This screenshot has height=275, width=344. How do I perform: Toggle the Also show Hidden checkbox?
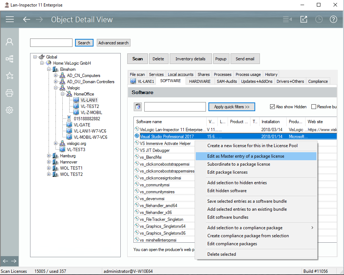(272, 107)
